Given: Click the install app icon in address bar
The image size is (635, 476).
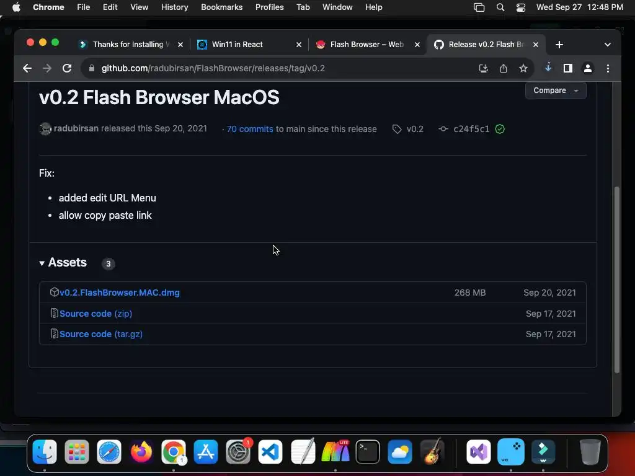Looking at the screenshot, I should coord(483,68).
